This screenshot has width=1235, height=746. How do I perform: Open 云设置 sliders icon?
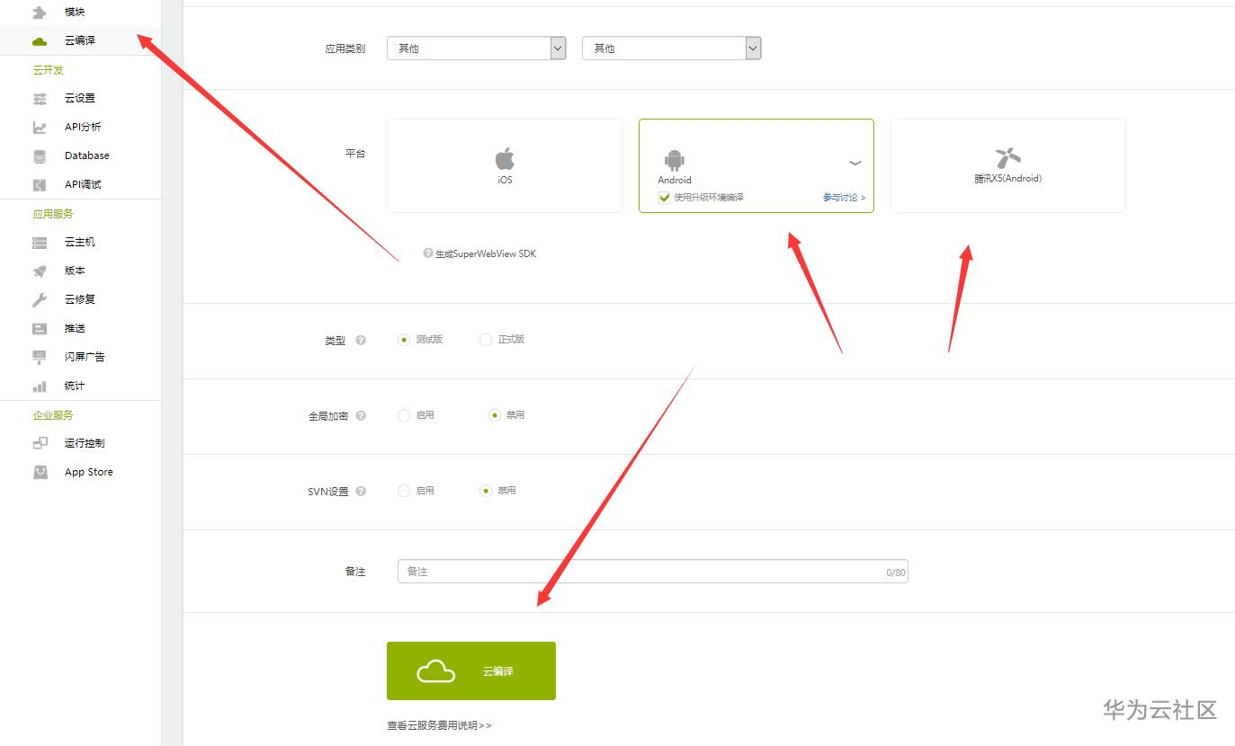pos(40,98)
